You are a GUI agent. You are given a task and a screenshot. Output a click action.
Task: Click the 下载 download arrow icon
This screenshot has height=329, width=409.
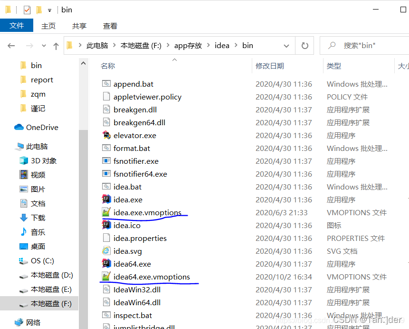(24, 217)
